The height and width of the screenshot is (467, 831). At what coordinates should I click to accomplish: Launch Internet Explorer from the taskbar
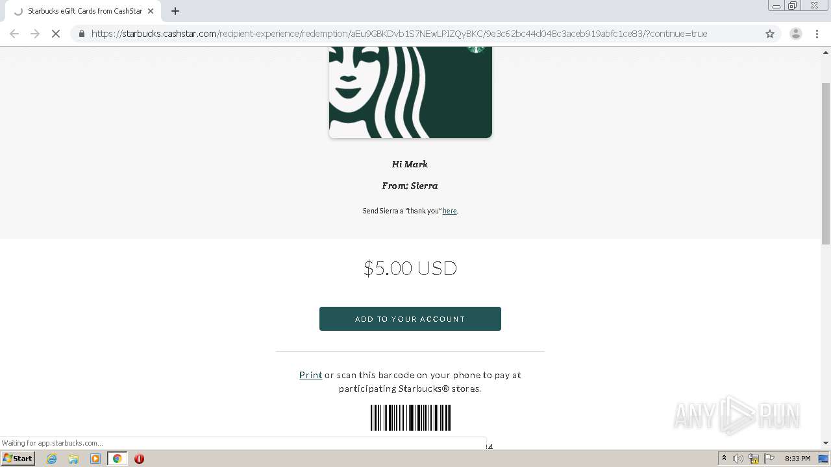click(x=52, y=459)
